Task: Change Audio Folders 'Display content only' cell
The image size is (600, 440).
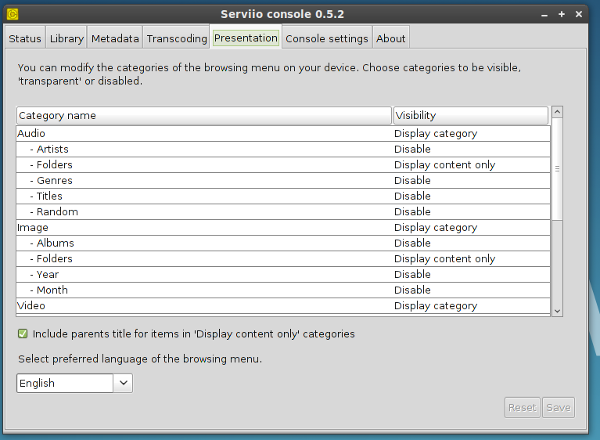Action: (x=472, y=164)
